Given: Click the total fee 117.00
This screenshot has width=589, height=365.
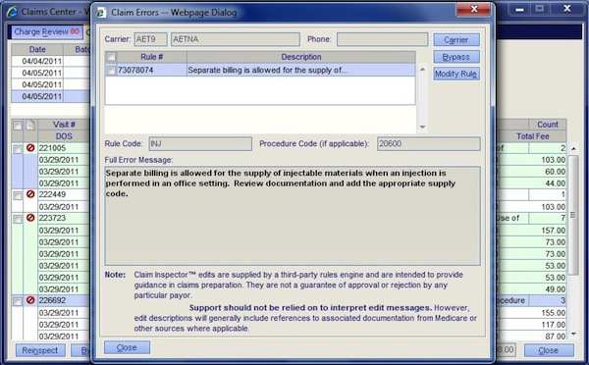Looking at the screenshot, I should [x=553, y=325].
